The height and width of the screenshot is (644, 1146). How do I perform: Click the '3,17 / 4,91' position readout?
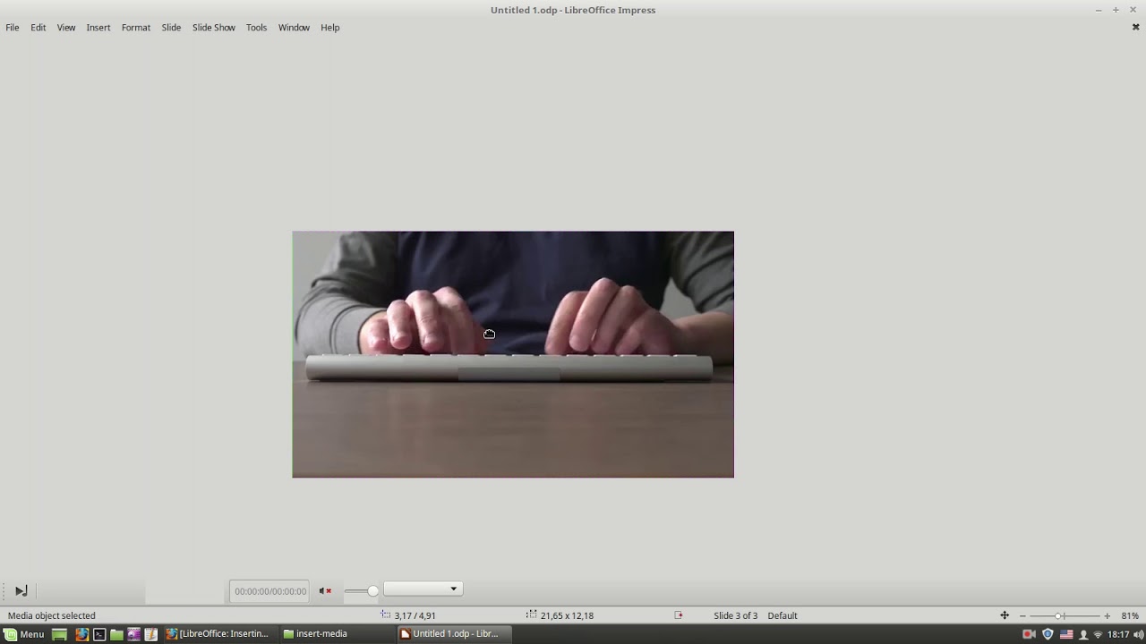[x=415, y=615]
